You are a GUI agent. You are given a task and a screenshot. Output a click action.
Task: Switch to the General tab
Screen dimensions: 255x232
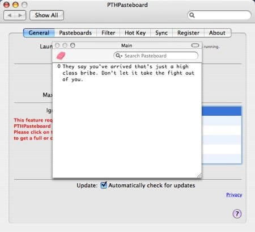pos(39,33)
